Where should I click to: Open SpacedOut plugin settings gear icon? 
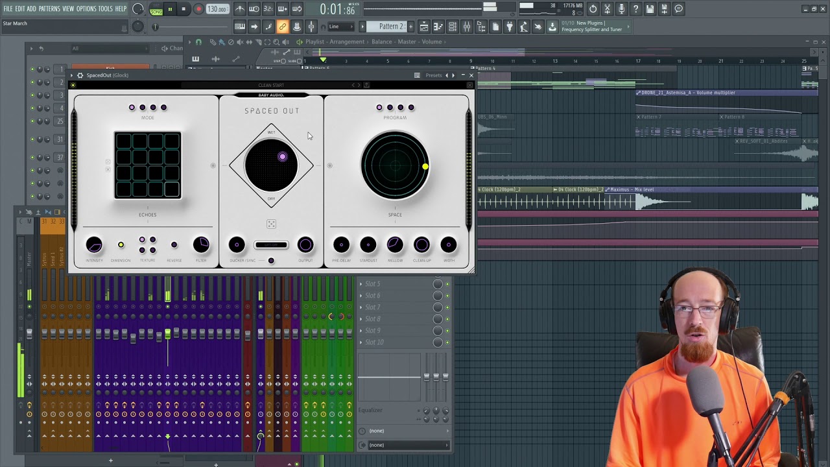tap(80, 75)
